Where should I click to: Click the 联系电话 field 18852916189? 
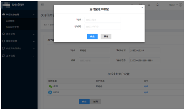pyautogui.click(x=145, y=51)
